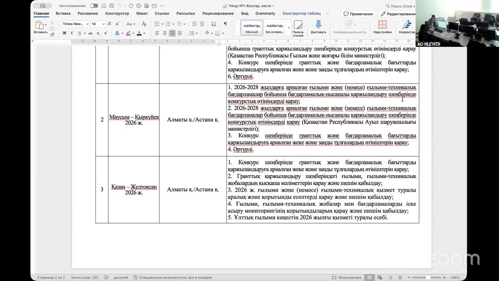Switch to the Рисование tab

coord(88,13)
